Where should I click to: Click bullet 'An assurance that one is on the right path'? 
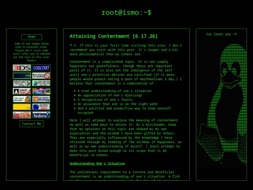(x=118, y=104)
